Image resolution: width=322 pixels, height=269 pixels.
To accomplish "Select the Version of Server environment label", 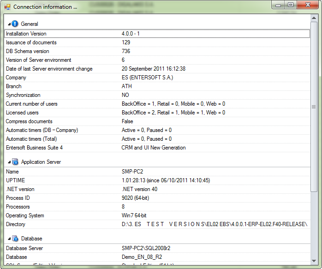I will point(38,60).
